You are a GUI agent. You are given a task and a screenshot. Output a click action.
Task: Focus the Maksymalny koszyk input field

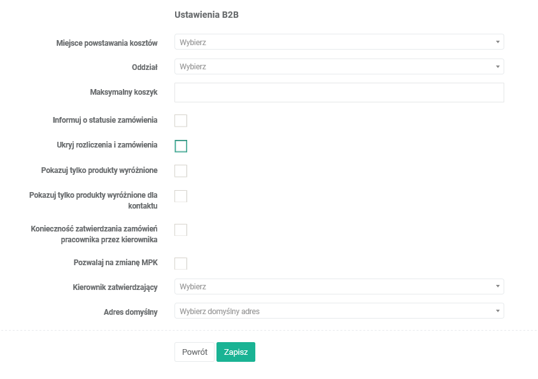click(x=339, y=92)
